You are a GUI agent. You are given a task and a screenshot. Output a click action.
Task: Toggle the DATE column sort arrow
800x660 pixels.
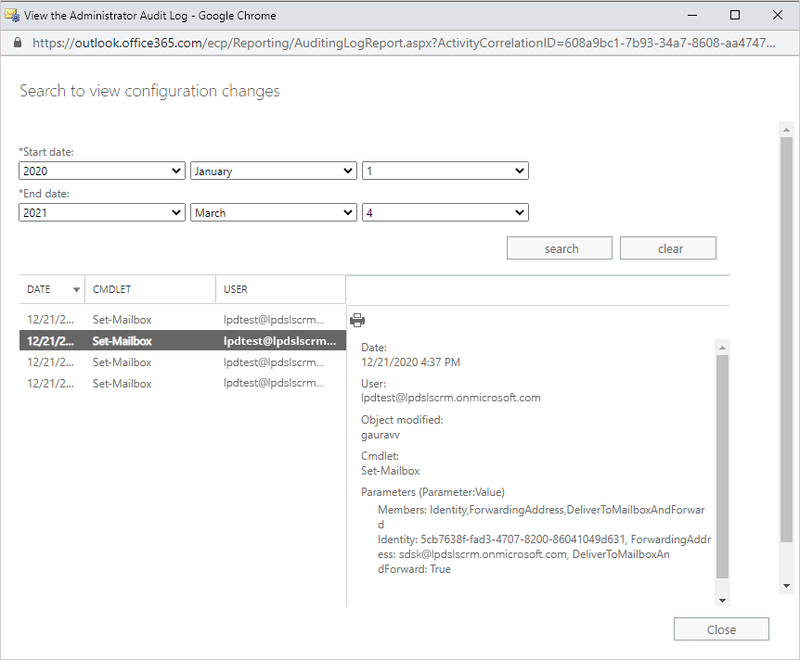tap(76, 290)
